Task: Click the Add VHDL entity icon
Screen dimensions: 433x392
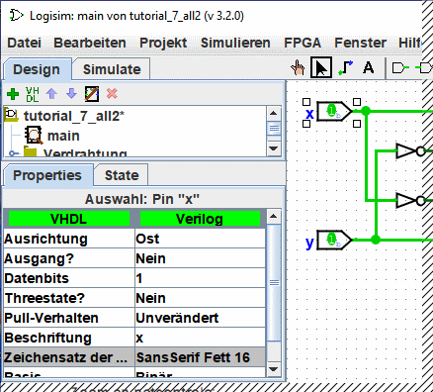Action: coord(33,94)
